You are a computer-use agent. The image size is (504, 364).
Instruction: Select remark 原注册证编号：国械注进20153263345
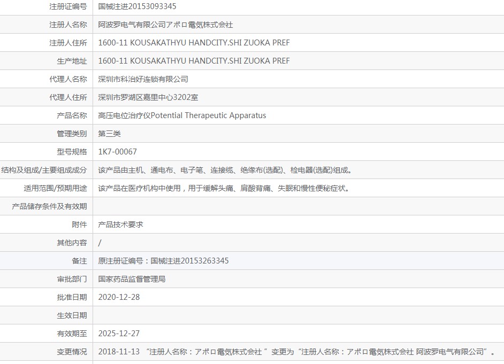pos(163,261)
